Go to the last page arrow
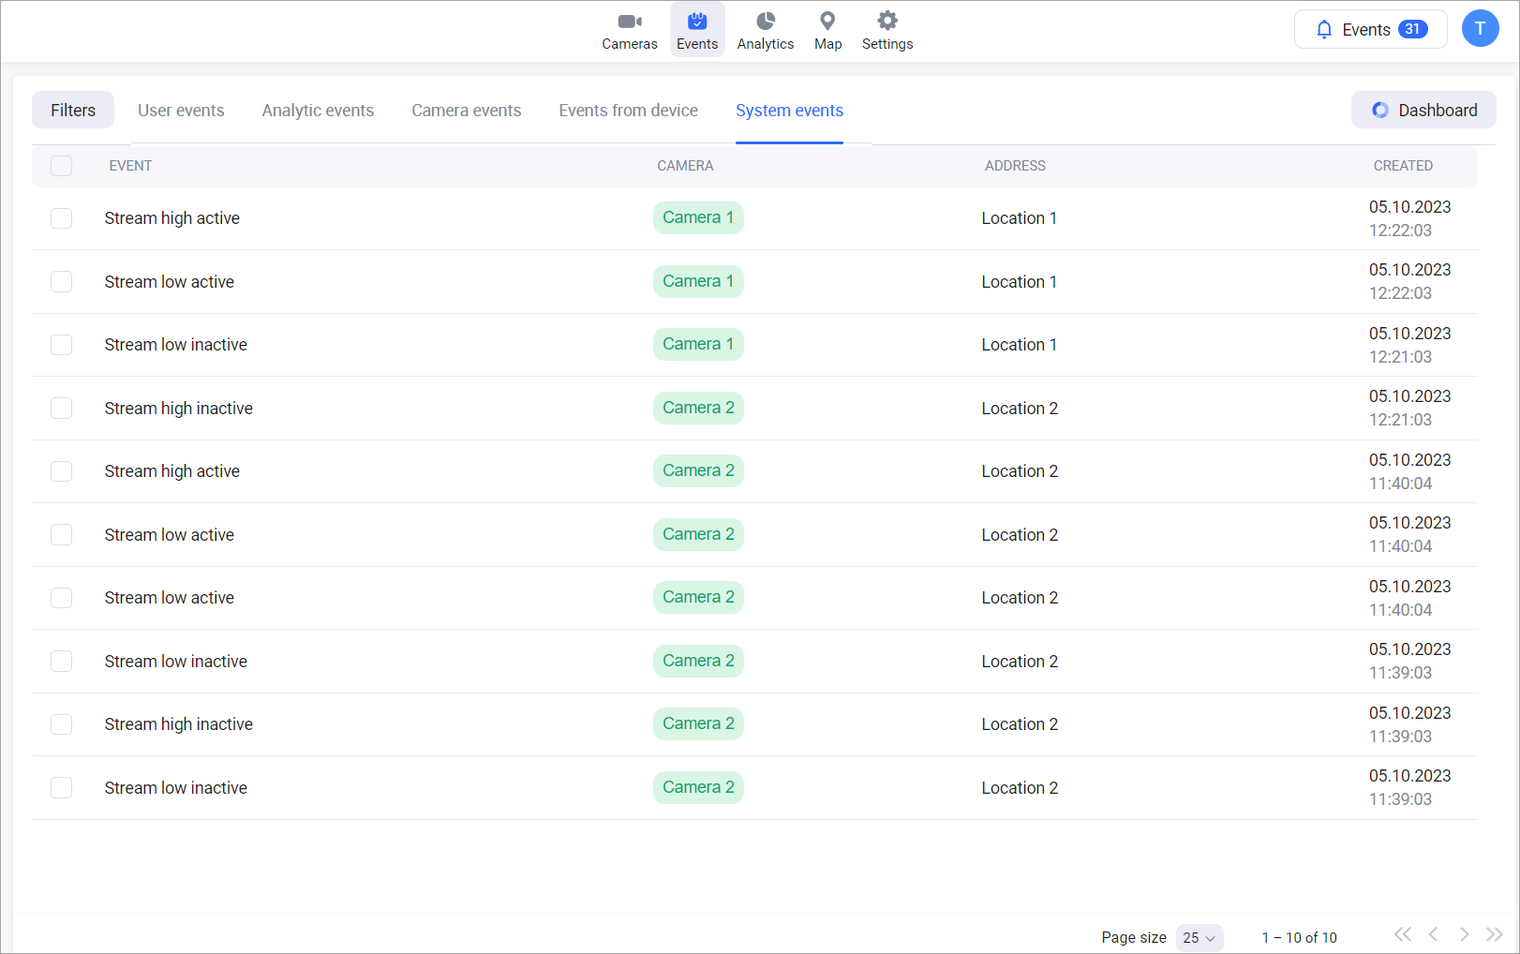This screenshot has width=1520, height=954. 1495,934
